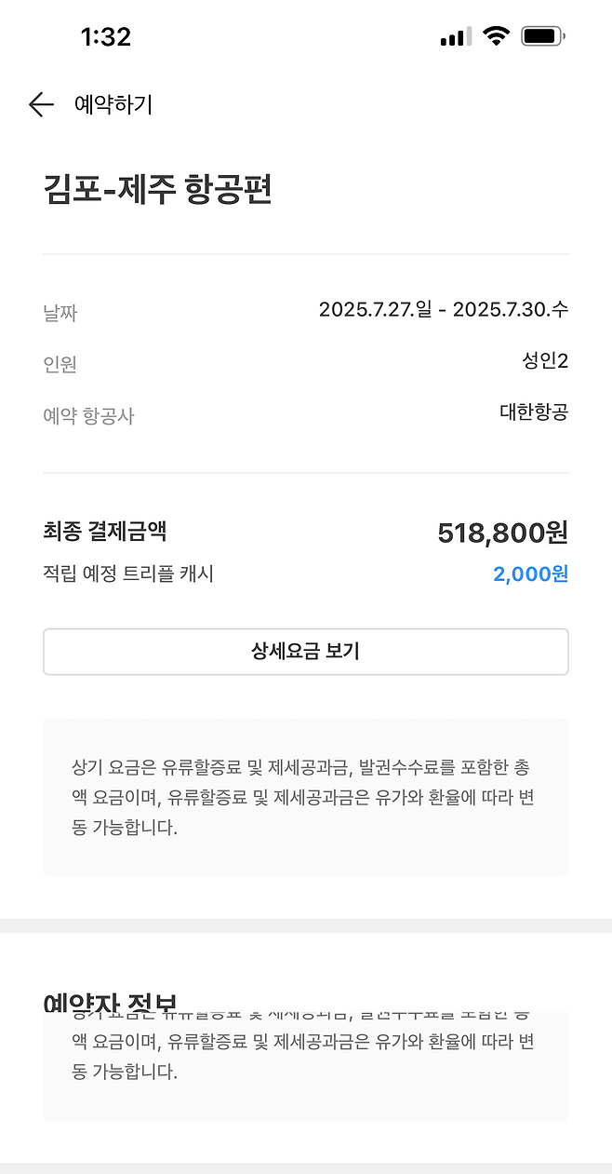Tap the fare notice starting with 상기 요금은
This screenshot has height=1174, width=612.
[x=305, y=797]
